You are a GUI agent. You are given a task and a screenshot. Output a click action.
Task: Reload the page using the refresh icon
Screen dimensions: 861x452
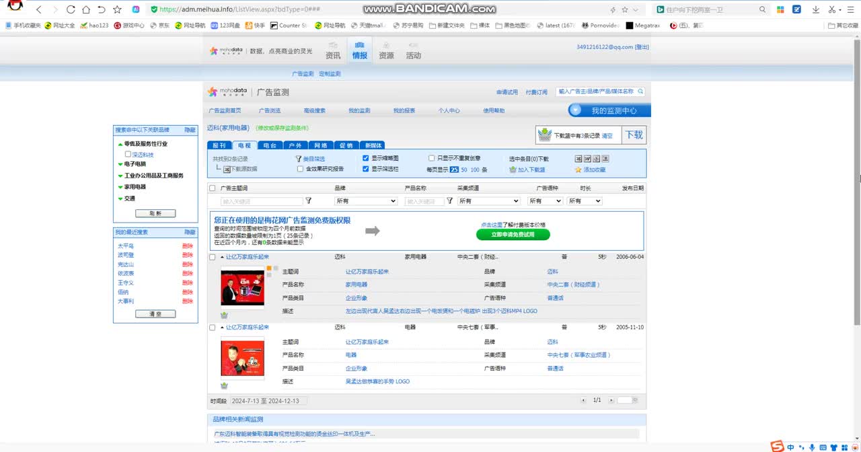(x=71, y=9)
